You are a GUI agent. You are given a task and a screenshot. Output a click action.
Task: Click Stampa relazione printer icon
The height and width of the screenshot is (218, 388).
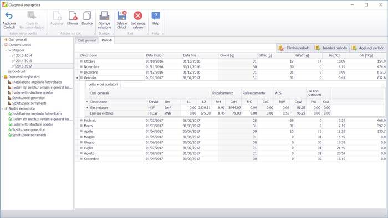[104, 16]
